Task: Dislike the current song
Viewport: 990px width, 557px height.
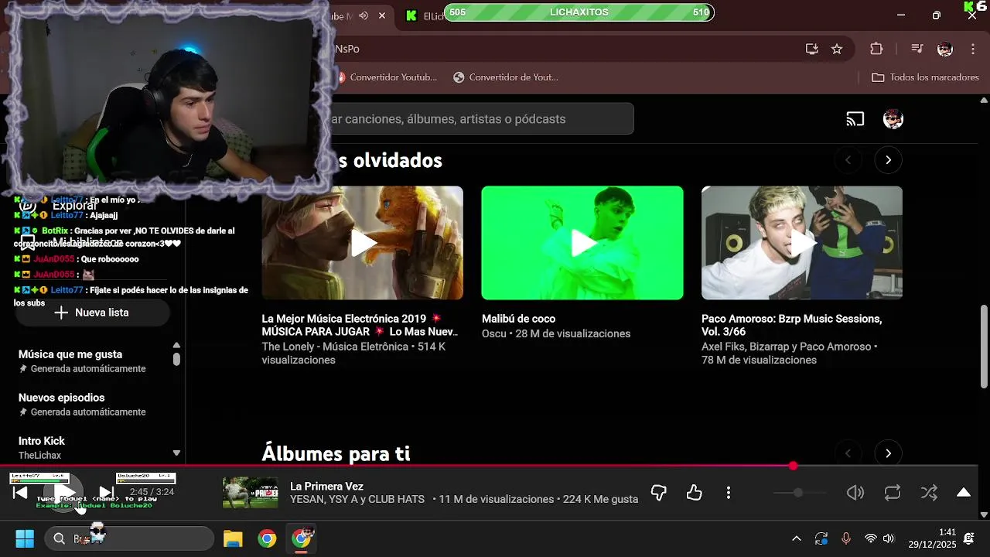Action: tap(659, 493)
